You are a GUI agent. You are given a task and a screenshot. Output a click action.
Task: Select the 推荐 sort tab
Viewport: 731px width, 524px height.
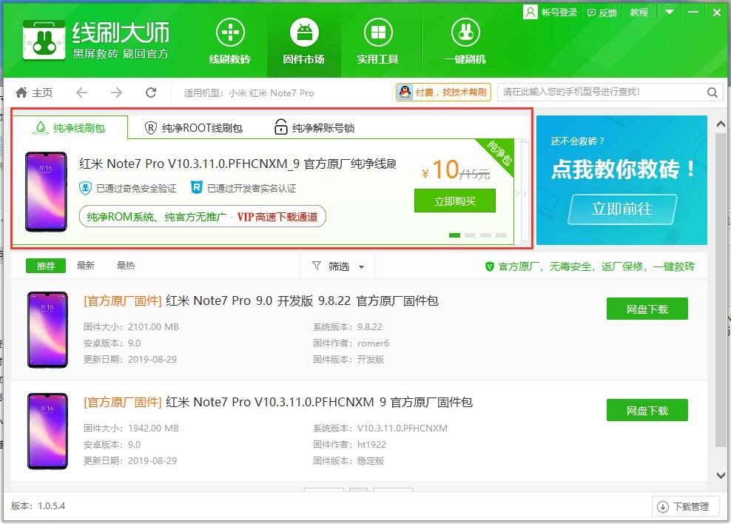(x=46, y=266)
